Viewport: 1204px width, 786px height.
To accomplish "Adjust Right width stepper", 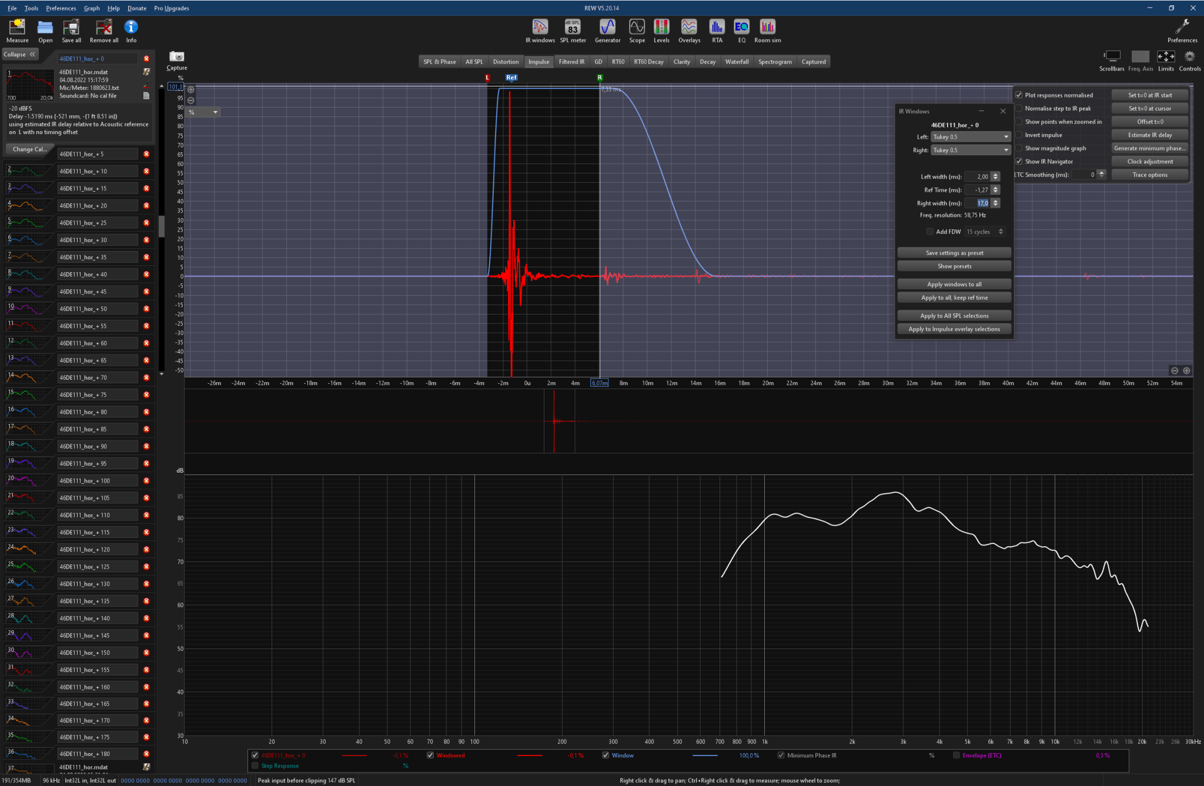I will [x=995, y=203].
